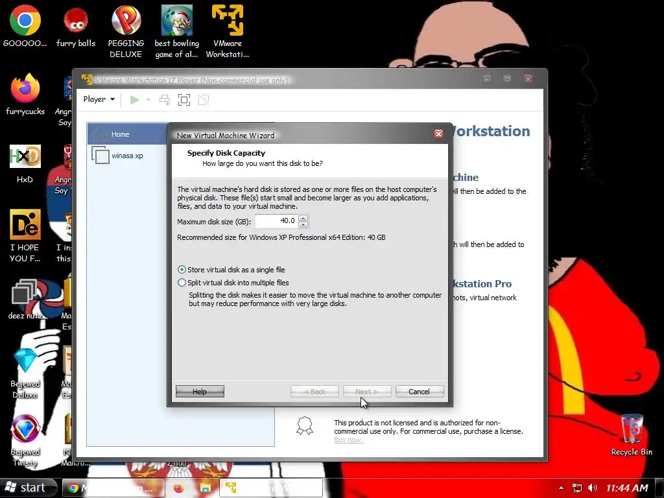Select Store virtual disk as a single file
Image resolution: width=664 pixels, height=498 pixels.
point(231,270)
